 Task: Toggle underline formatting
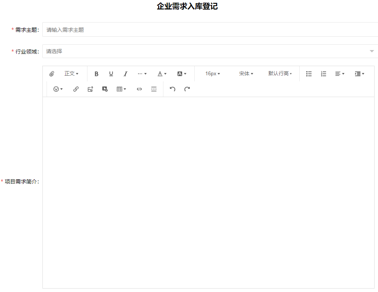pyautogui.click(x=111, y=74)
